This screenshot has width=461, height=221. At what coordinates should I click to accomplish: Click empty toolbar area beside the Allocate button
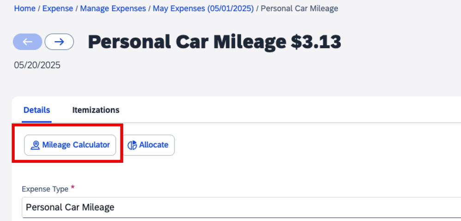tap(294, 145)
